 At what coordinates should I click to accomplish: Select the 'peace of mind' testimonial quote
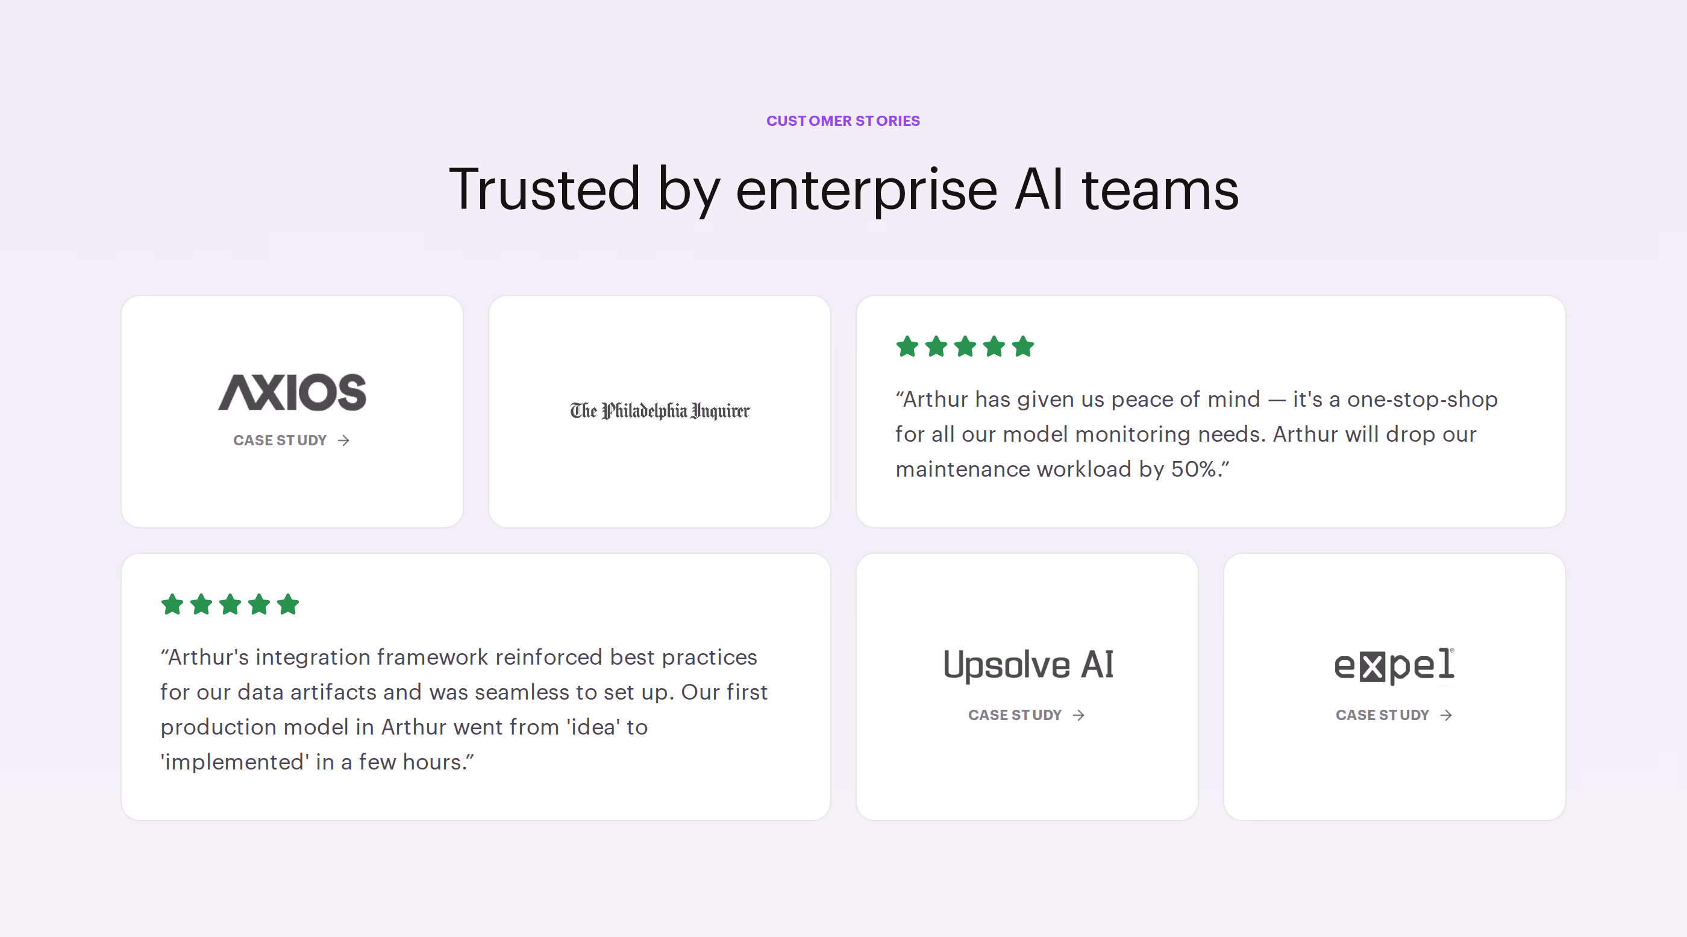1196,434
